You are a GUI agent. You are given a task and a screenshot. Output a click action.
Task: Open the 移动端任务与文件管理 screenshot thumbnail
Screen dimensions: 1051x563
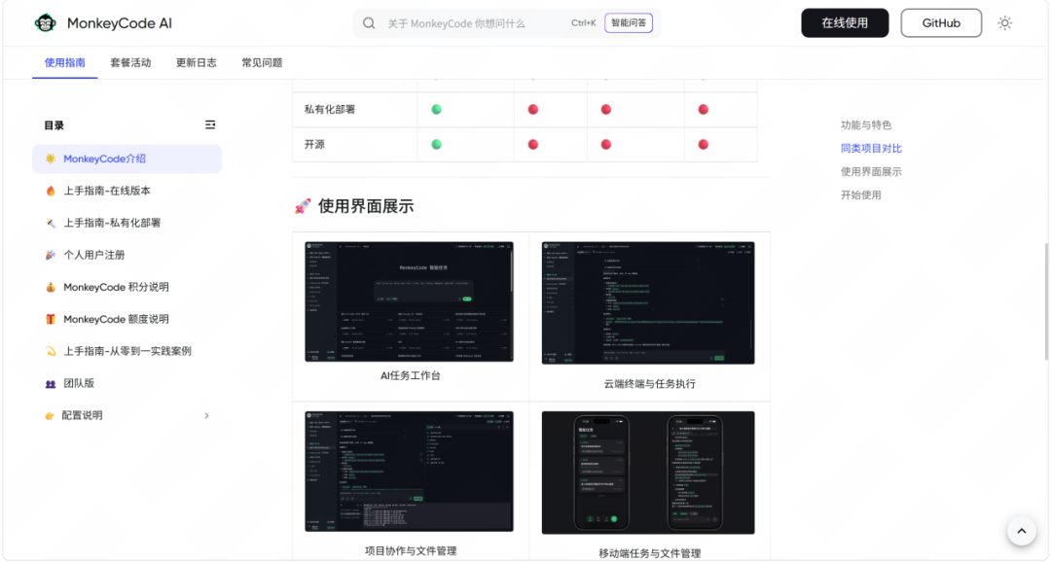pyautogui.click(x=648, y=473)
